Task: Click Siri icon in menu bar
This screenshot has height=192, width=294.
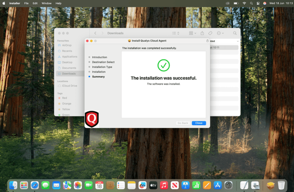Action: 265,3
